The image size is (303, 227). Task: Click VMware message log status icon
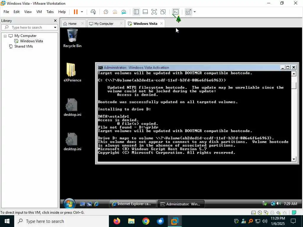pyautogui.click(x=294, y=213)
